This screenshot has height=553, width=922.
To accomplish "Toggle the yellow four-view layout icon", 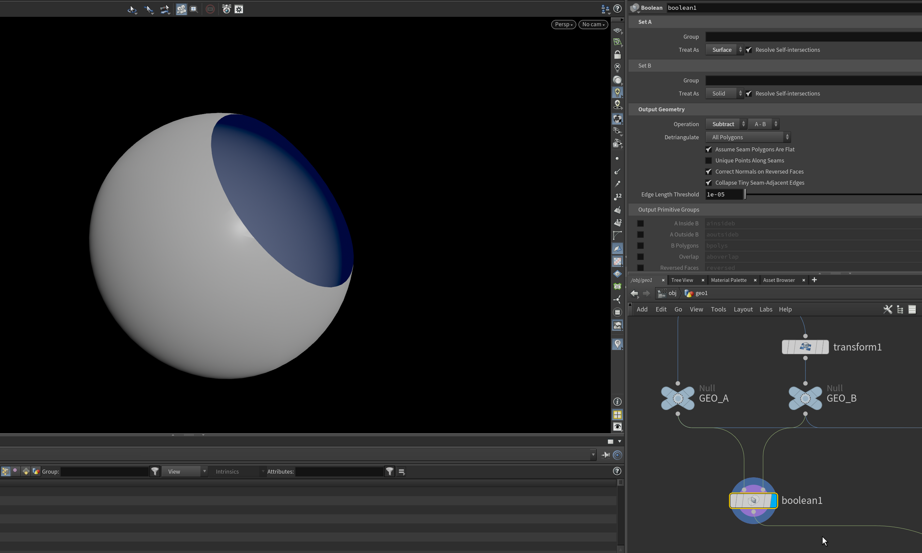I will (617, 414).
